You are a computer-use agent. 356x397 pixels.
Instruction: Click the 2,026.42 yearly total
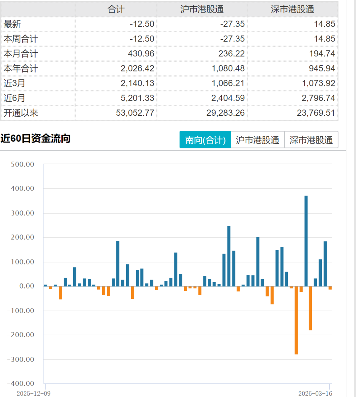(x=137, y=69)
